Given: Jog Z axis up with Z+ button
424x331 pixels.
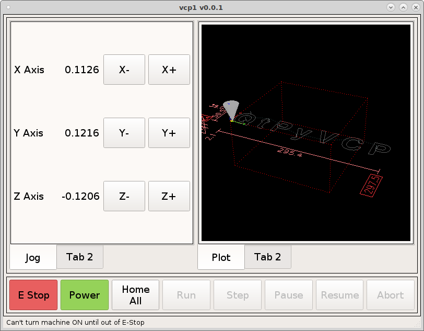Looking at the screenshot, I should click(x=169, y=196).
